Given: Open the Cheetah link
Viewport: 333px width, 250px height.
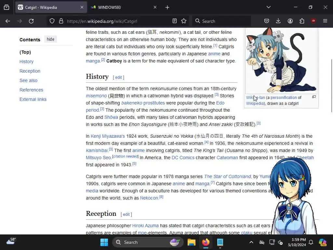Looking at the screenshot, I should tap(305, 158).
